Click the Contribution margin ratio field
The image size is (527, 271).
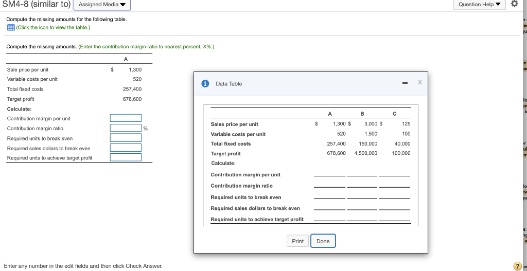pyautogui.click(x=126, y=128)
